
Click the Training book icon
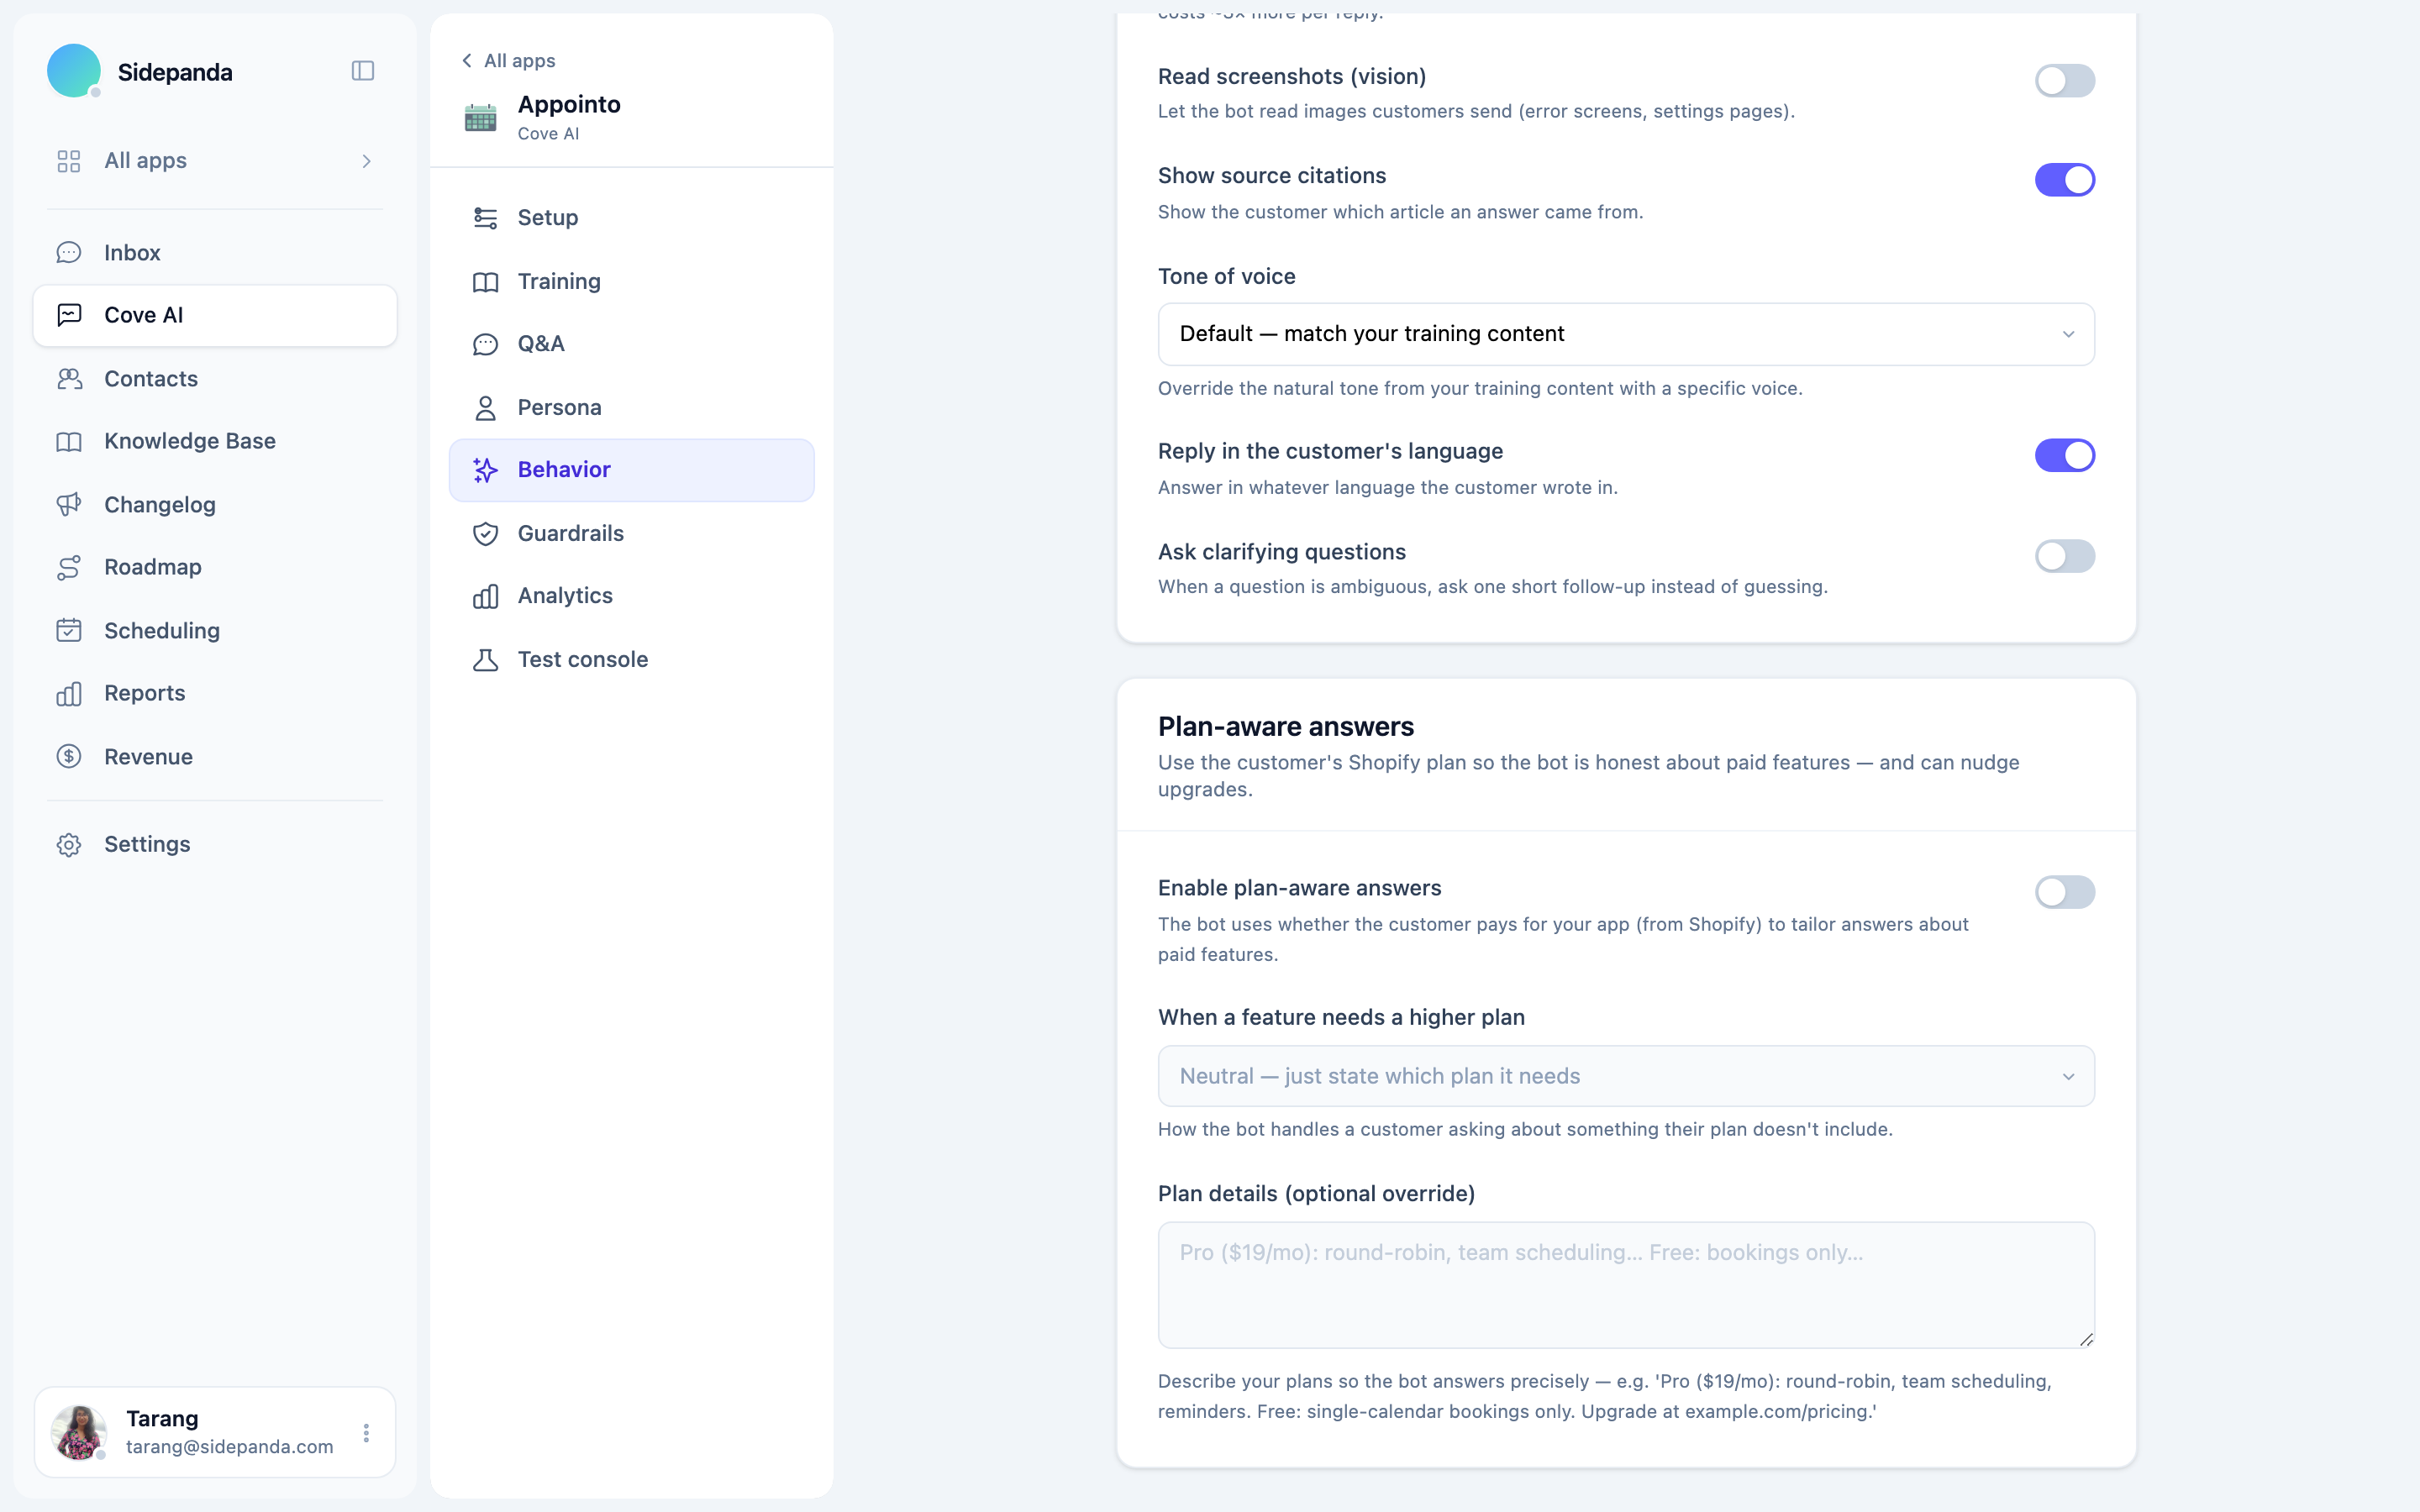point(486,282)
